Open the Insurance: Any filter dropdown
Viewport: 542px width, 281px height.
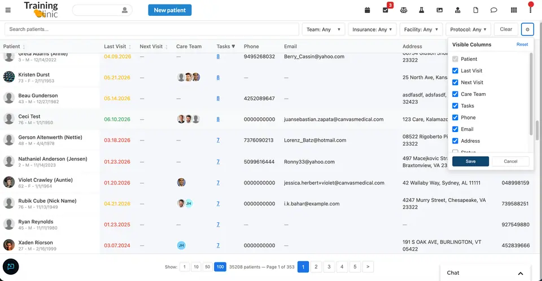pos(372,29)
